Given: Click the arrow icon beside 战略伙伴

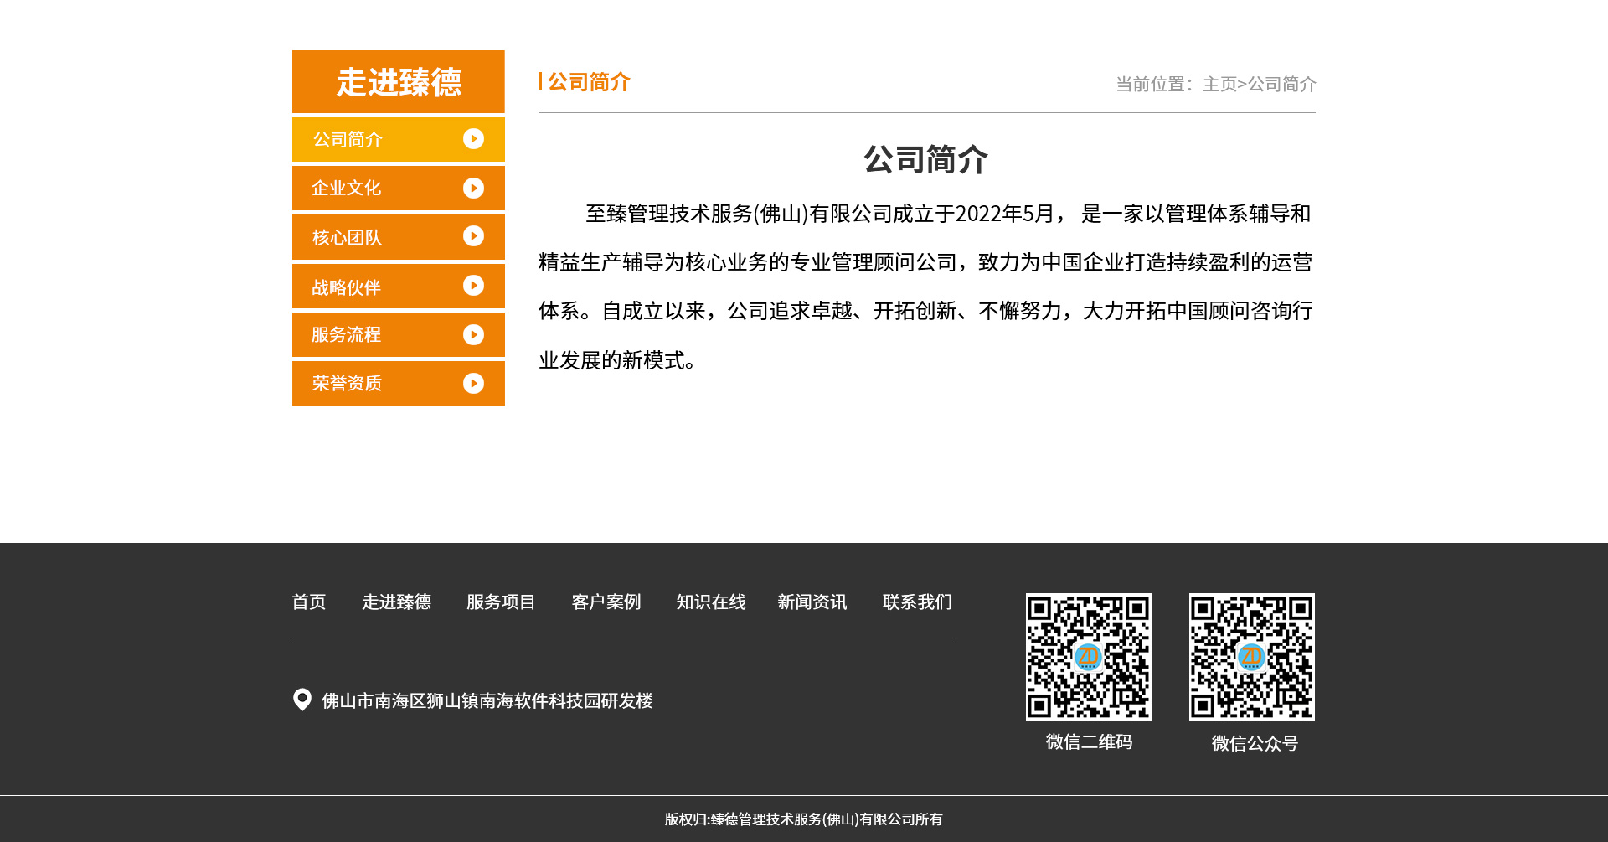Looking at the screenshot, I should click(473, 286).
